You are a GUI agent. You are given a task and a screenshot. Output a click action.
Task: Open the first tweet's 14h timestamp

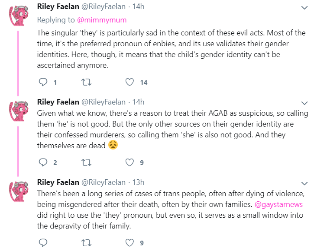point(138,6)
